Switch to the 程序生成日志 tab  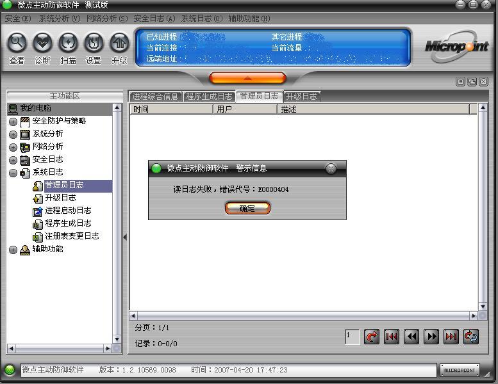coord(209,97)
